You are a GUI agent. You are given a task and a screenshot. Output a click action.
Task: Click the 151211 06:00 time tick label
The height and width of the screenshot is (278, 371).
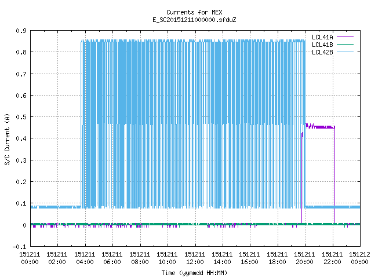112,258
